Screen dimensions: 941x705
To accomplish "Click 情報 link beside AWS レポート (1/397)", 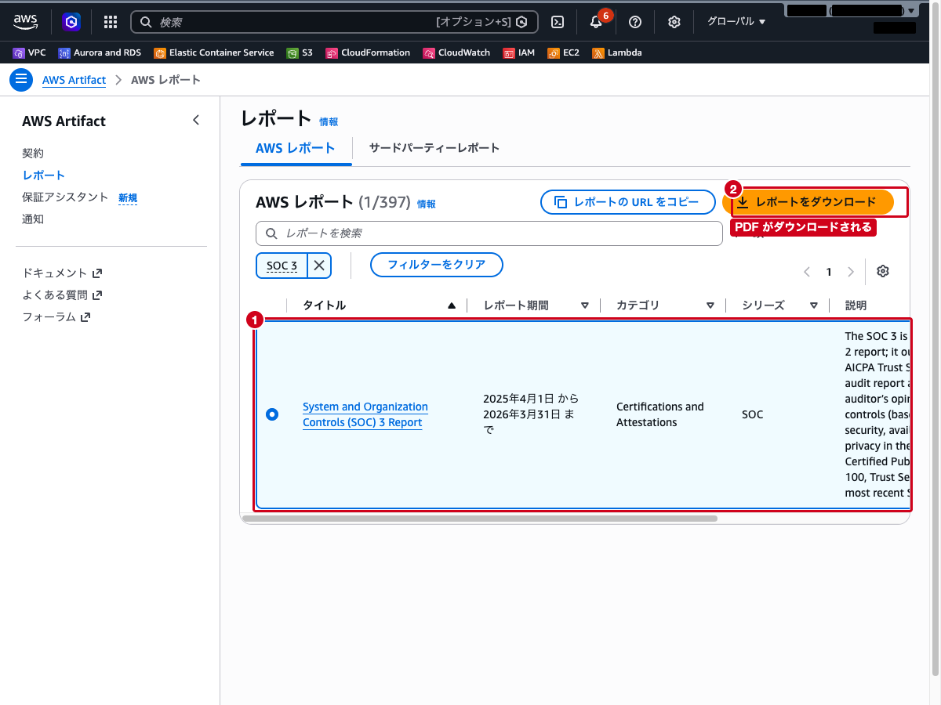I will [x=427, y=204].
